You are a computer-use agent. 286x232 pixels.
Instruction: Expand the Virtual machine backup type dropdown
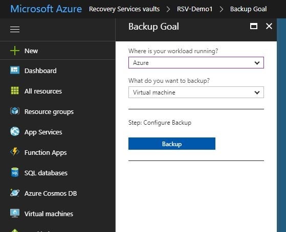coord(196,92)
